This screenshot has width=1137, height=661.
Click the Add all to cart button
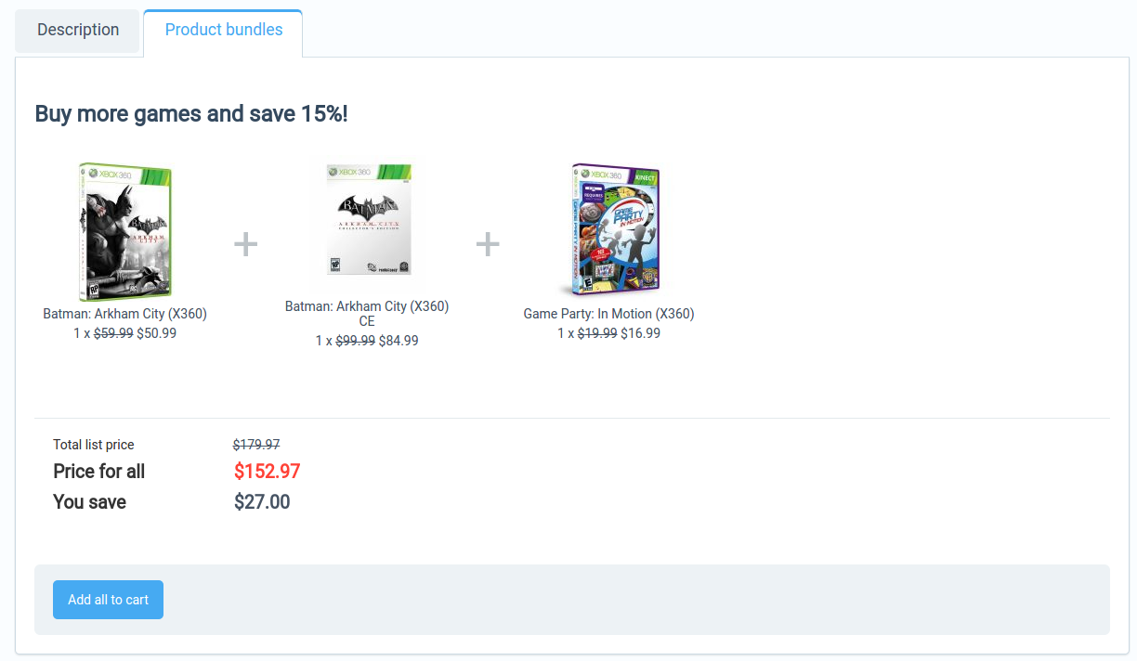108,600
